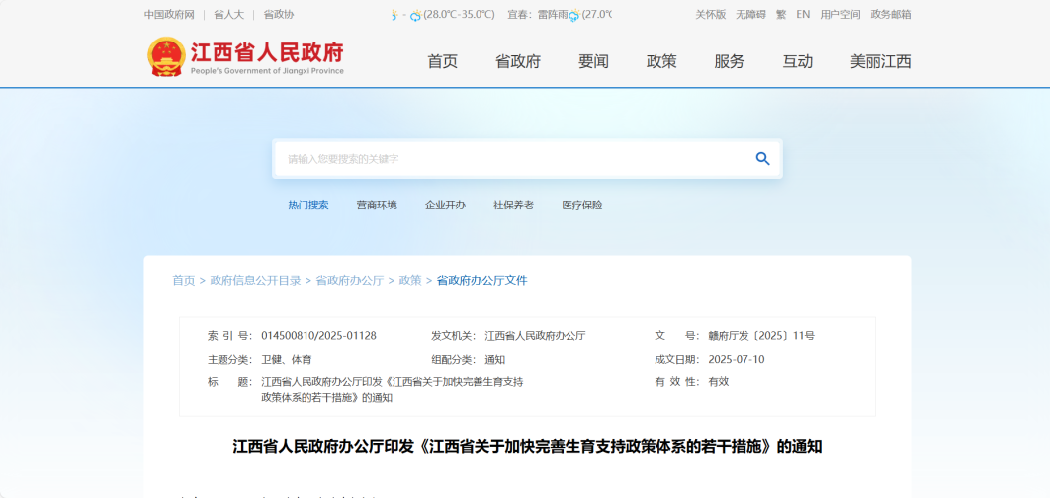The height and width of the screenshot is (498, 1050).
Task: Open the 政务邮箱 link
Action: [x=890, y=15]
